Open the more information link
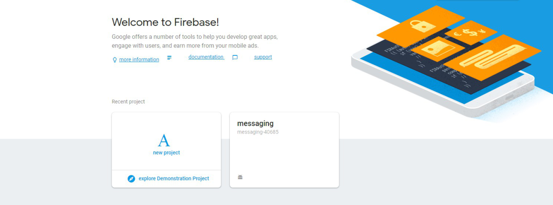 [x=139, y=60]
